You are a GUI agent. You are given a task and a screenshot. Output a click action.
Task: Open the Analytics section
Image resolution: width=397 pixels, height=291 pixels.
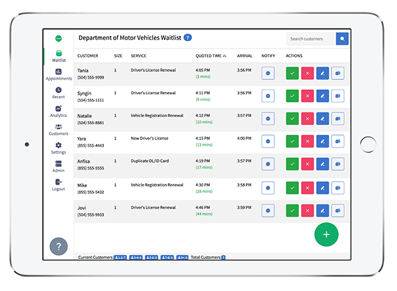58,111
